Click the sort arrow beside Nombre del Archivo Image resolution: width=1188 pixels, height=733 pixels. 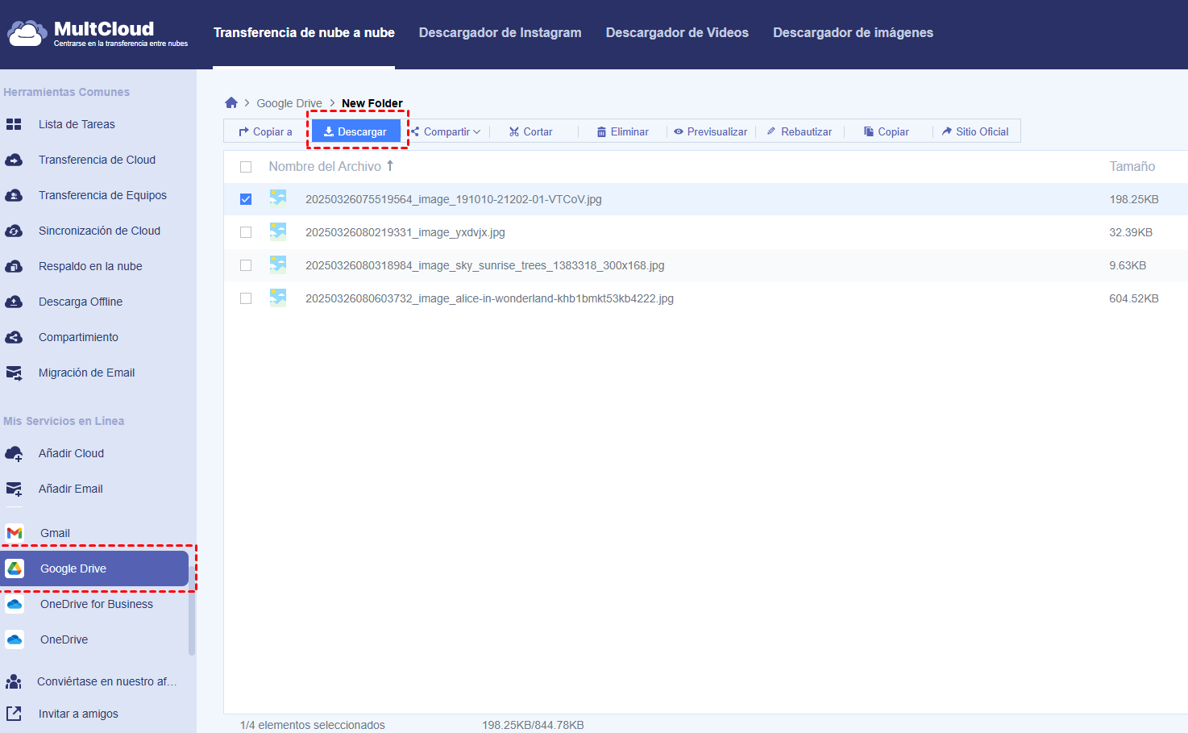coord(390,165)
